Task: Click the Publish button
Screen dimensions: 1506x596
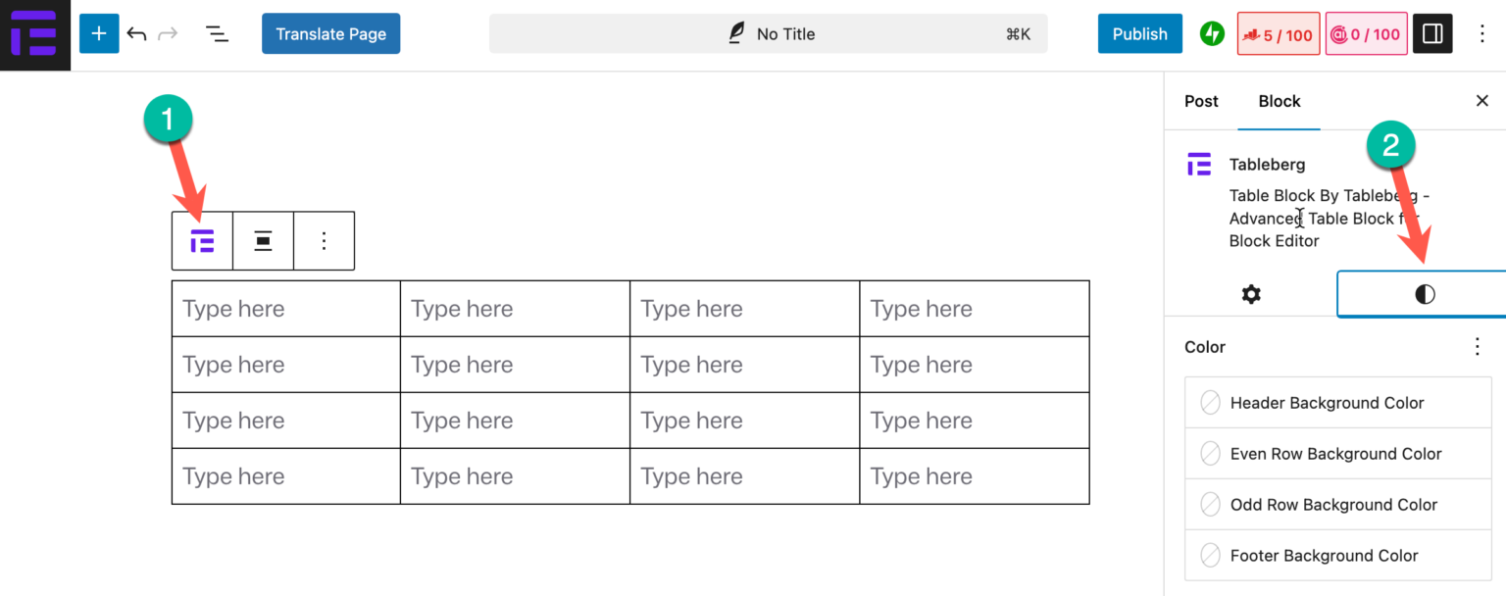Action: click(1139, 33)
